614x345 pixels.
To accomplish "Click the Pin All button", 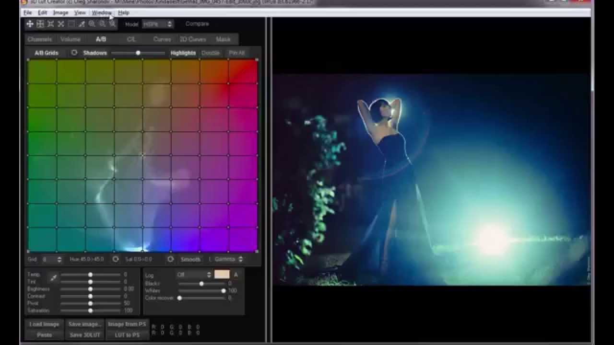I will tap(236, 53).
